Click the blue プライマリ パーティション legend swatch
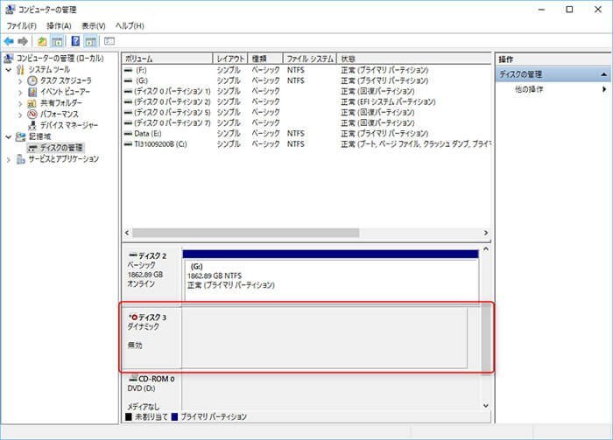613x440 pixels. click(x=174, y=417)
